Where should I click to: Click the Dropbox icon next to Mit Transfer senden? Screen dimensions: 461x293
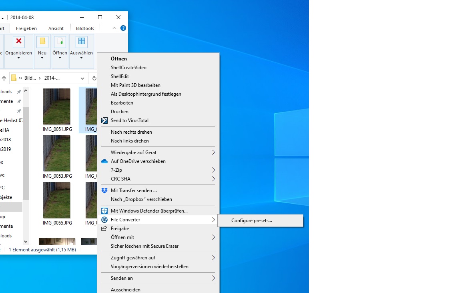coord(104,190)
